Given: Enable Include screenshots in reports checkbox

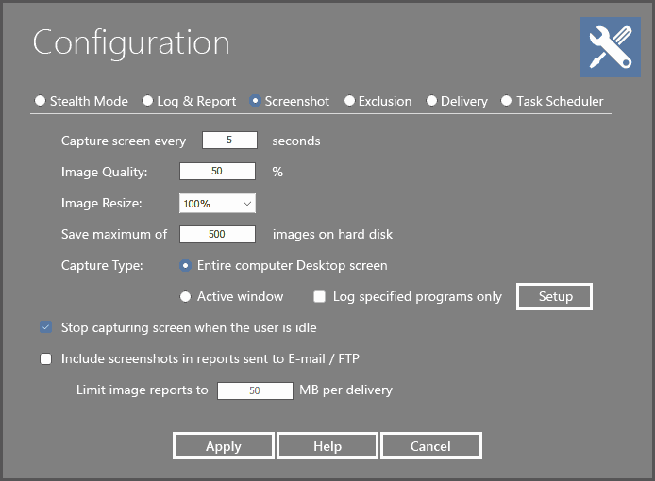Looking at the screenshot, I should (46, 358).
